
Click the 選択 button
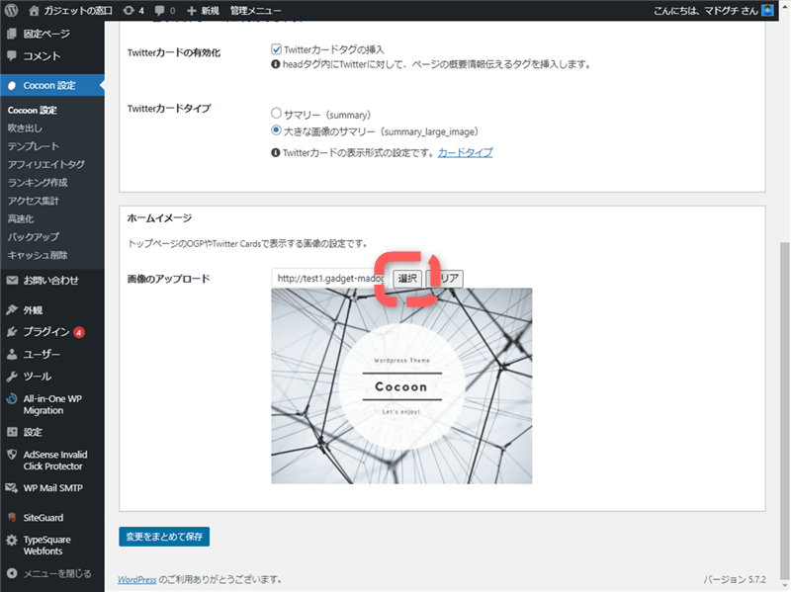407,279
